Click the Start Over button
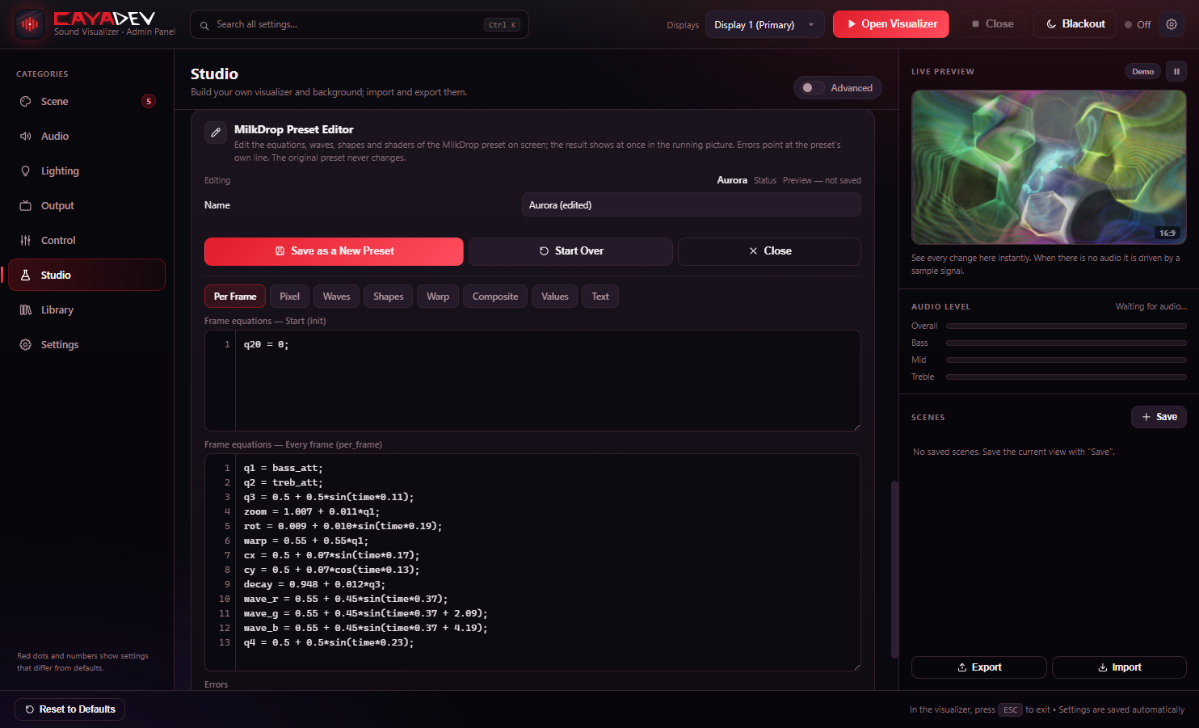This screenshot has width=1199, height=728. 570,251
